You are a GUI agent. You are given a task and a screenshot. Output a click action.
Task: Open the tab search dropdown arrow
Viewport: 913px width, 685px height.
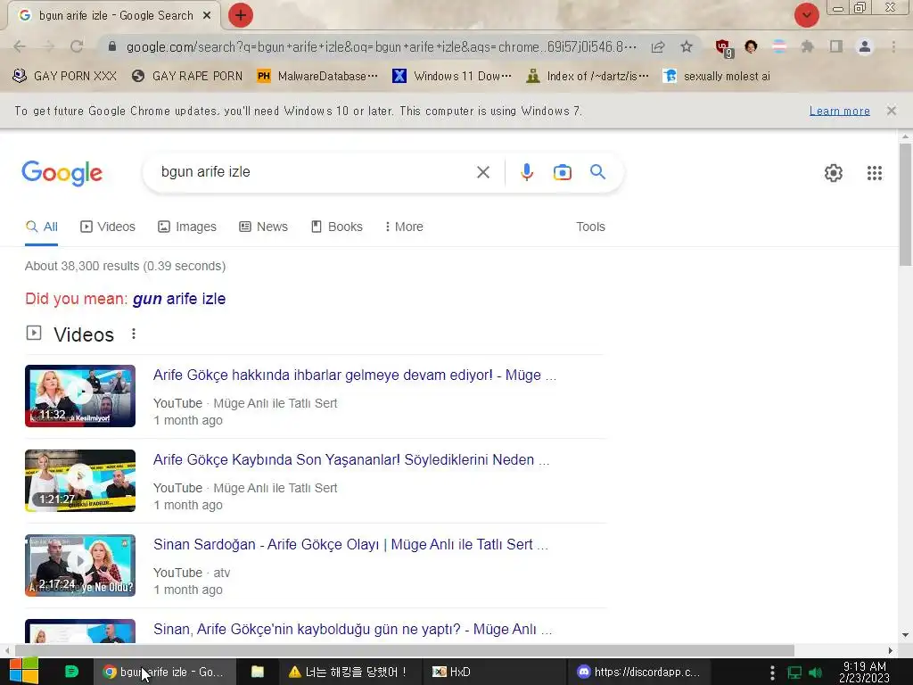click(806, 15)
